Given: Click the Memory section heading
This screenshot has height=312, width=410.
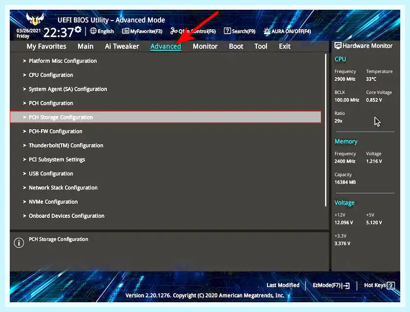Looking at the screenshot, I should click(x=346, y=141).
